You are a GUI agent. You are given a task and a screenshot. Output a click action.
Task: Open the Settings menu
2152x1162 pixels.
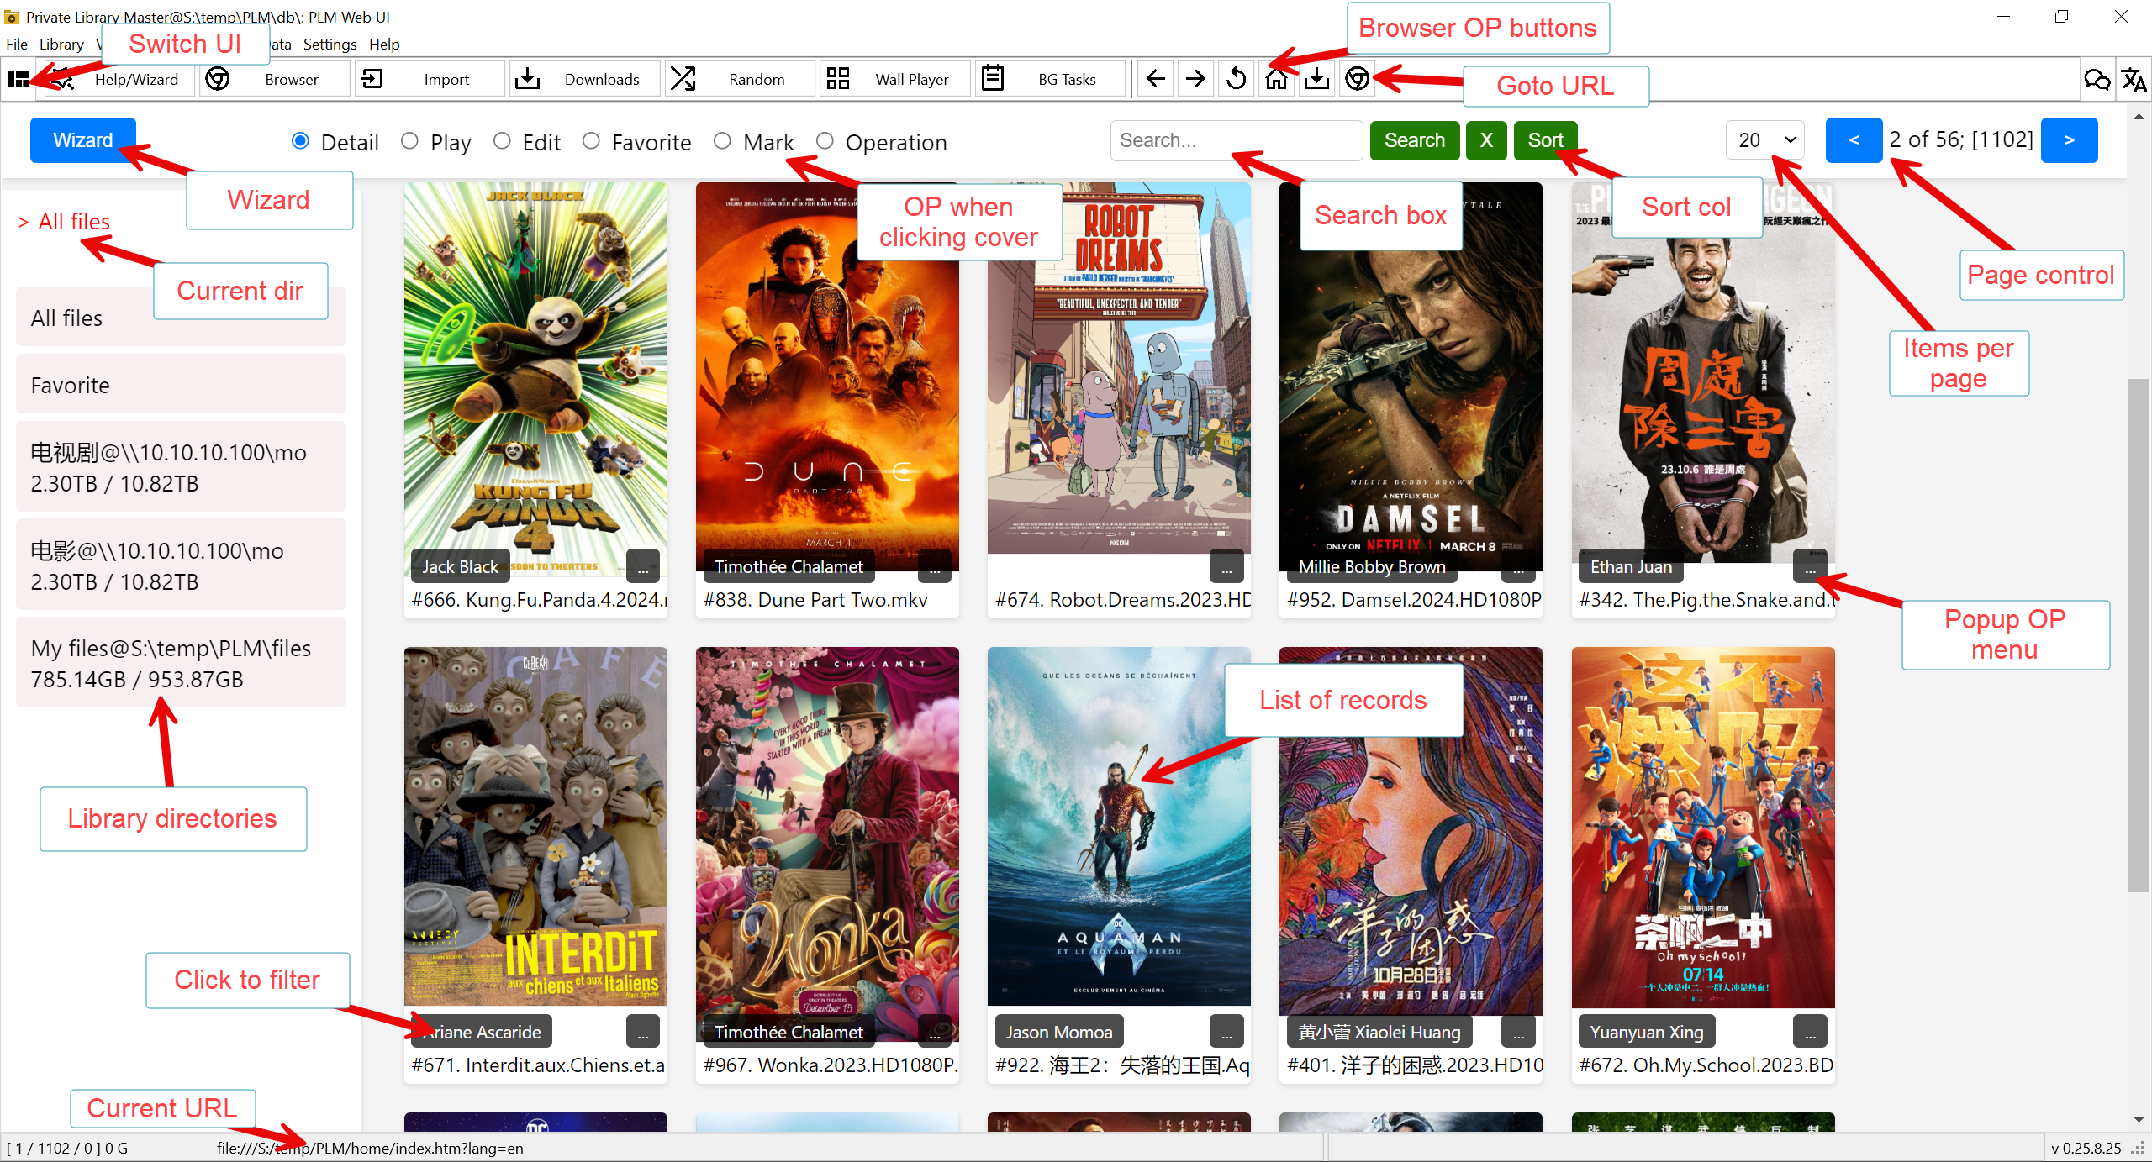pyautogui.click(x=330, y=44)
